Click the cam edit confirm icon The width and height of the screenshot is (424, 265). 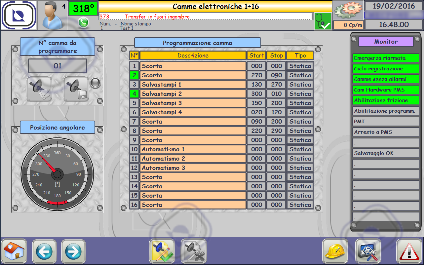162,251
